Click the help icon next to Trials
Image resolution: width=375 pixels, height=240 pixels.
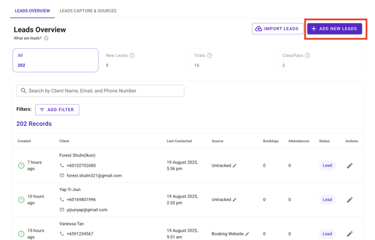click(209, 55)
